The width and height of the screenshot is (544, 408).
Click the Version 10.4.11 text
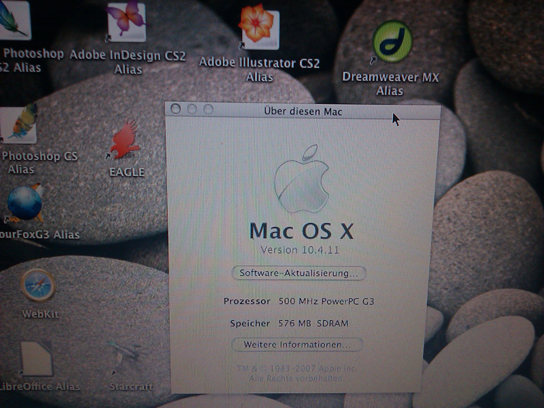click(300, 250)
